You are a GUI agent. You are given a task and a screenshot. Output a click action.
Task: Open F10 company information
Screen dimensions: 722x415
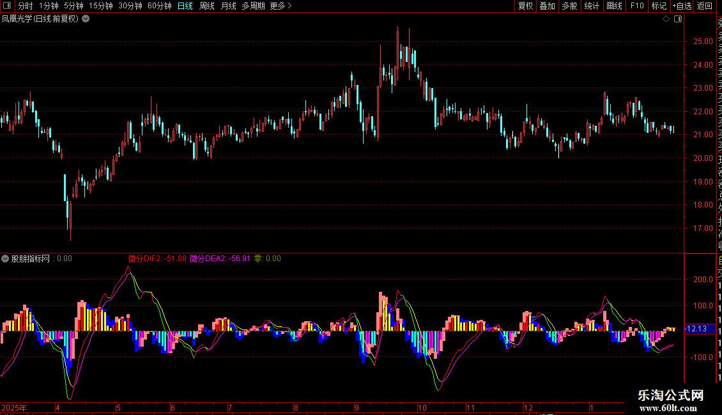click(637, 6)
